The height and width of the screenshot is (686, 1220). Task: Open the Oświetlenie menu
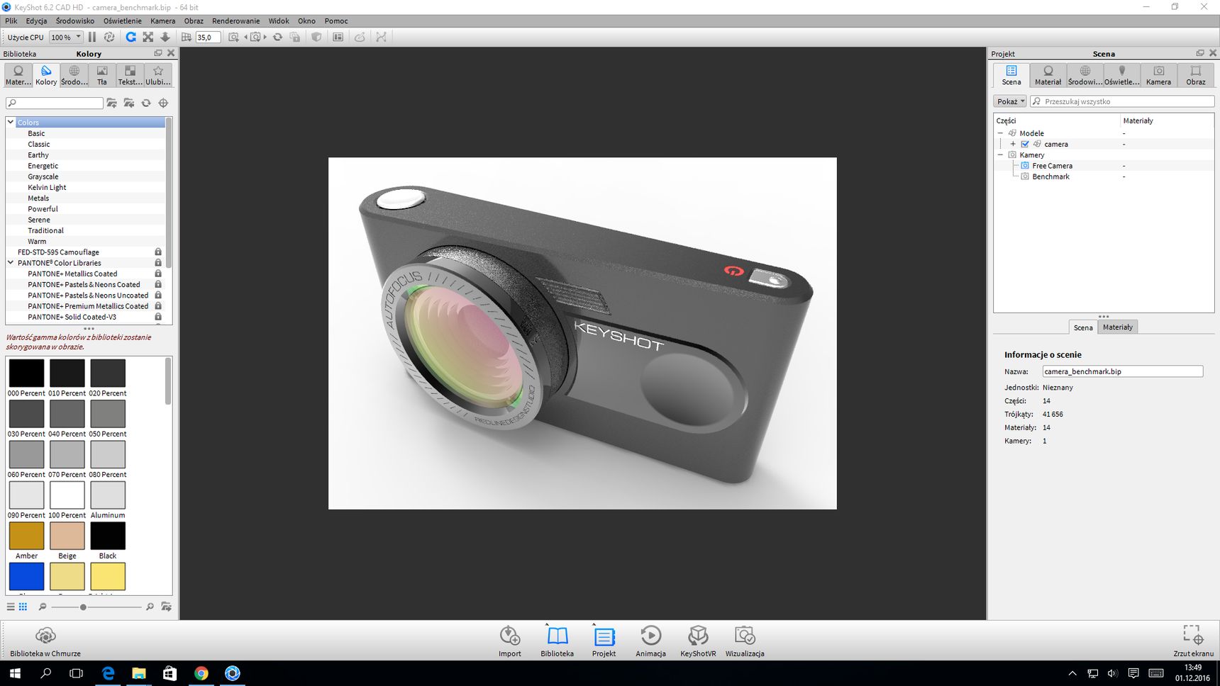(x=123, y=21)
